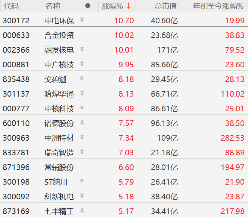Click the arrow icon beside 七丰精工
This screenshot has width=248, height=217.
pyautogui.click(x=82, y=210)
